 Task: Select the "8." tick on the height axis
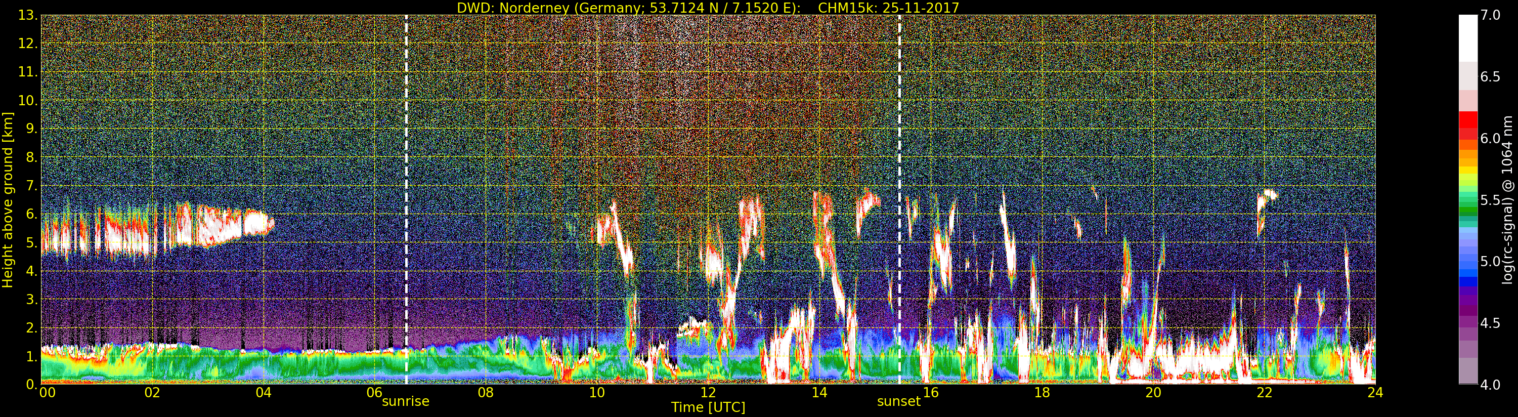point(31,157)
